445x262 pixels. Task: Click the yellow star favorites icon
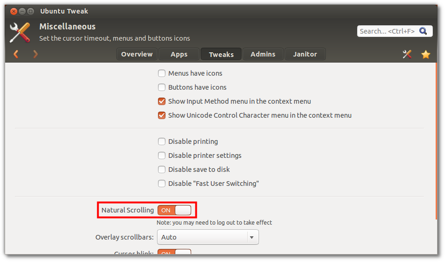426,54
